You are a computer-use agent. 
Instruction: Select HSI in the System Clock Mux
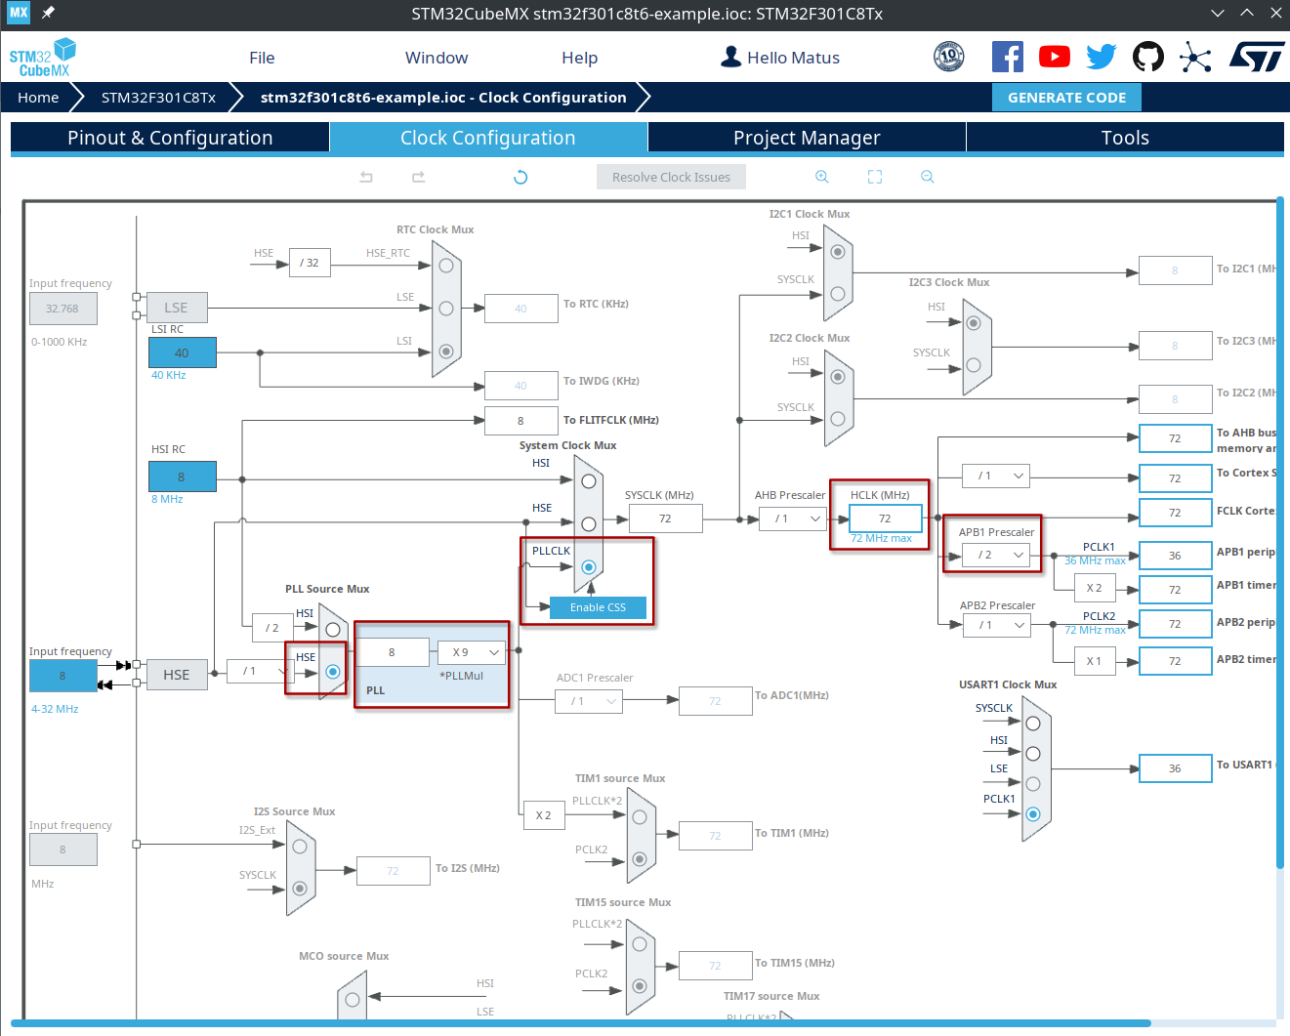click(x=589, y=481)
